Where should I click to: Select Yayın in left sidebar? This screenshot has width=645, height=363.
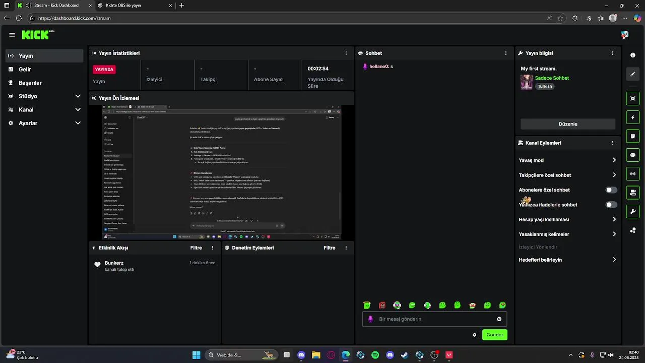tap(44, 56)
